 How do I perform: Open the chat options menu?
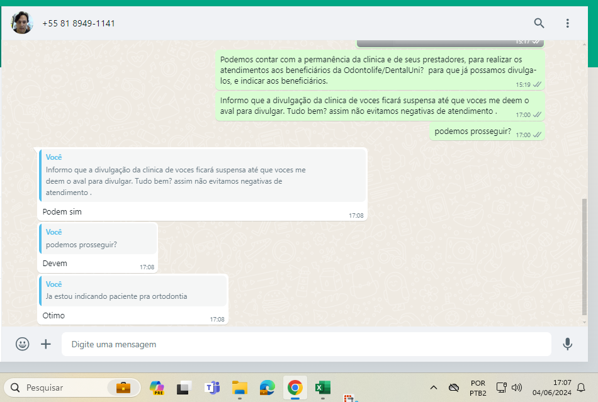point(568,23)
